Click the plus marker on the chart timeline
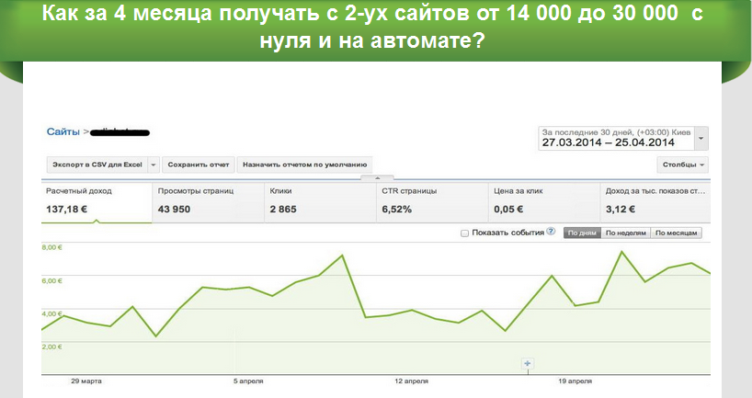752x398 pixels. (528, 364)
